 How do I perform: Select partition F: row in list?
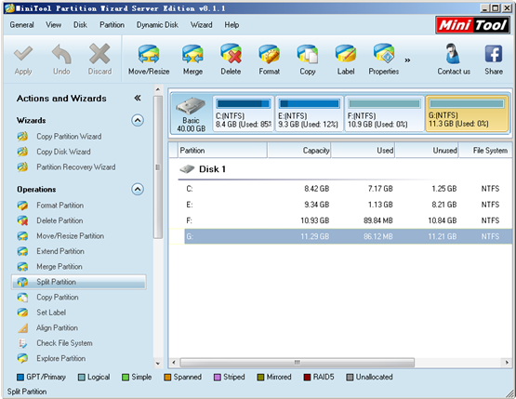click(340, 220)
